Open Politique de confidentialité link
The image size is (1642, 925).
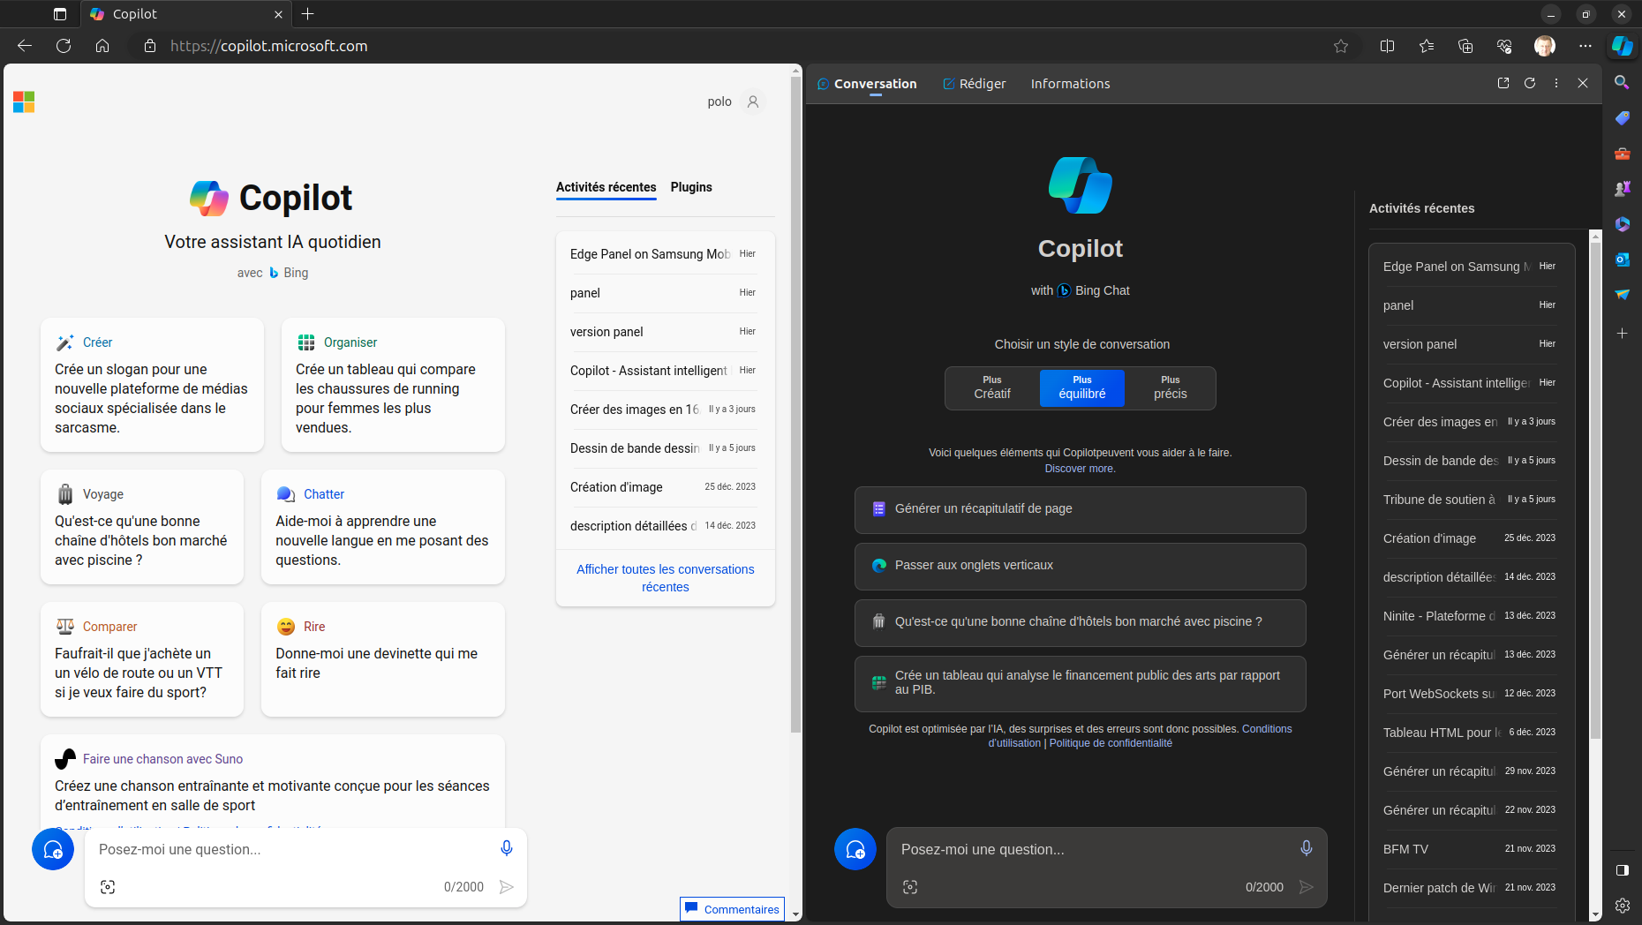tap(1111, 743)
